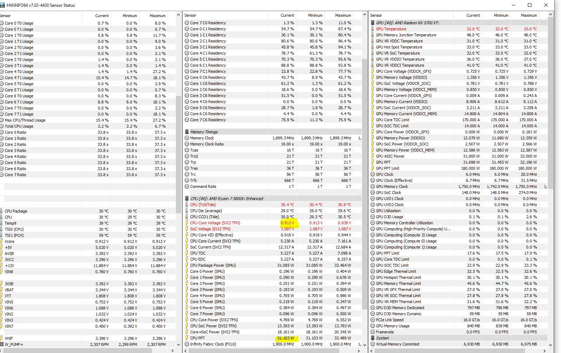Click the GPU ASIC Power lightning icon
Viewport: 561px width, 353px height.
pos(373,156)
